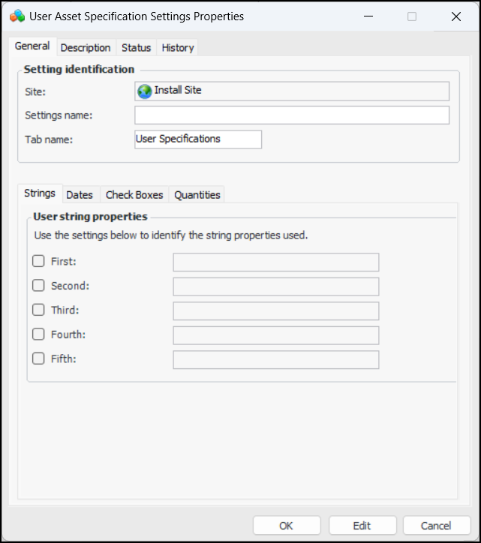The width and height of the screenshot is (481, 543).
Task: Enable the First string property checkbox
Action: [x=38, y=261]
